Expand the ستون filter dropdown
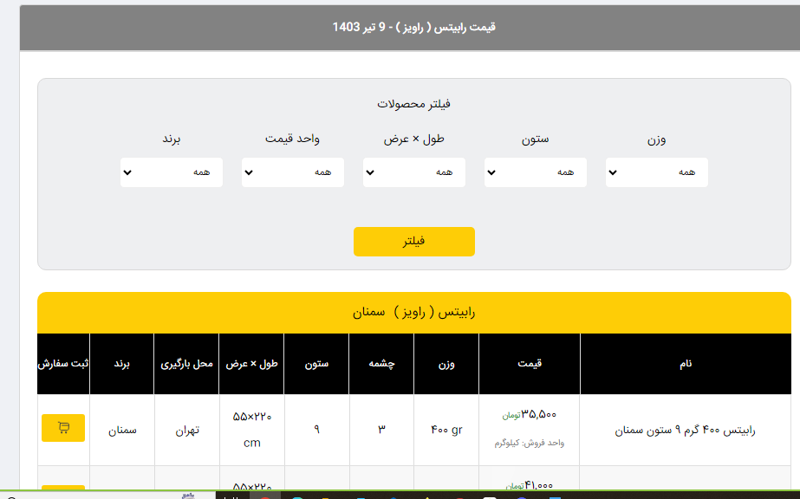800x499 pixels. point(535,172)
